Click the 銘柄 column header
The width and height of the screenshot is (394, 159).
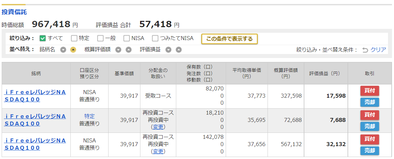click(36, 74)
